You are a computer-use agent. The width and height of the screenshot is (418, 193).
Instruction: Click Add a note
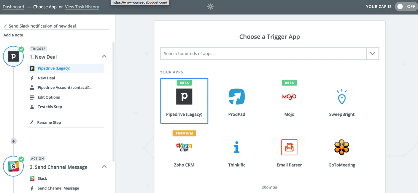click(13, 35)
